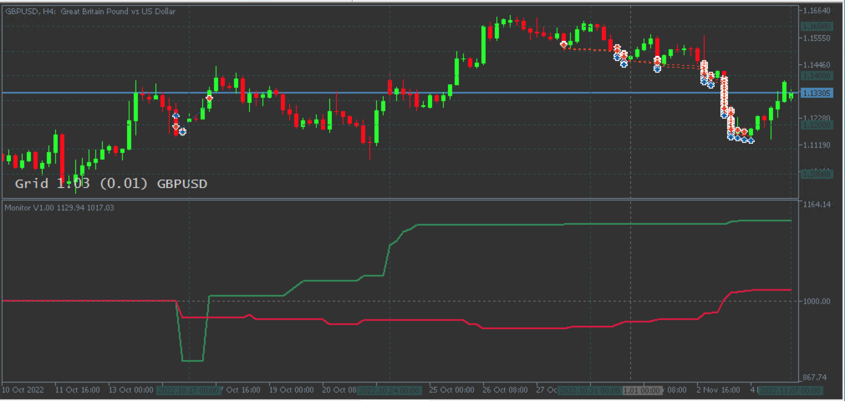Select the highlighted 2022.11.07 00:00 date tag
Screen dimensions: 845x401
tap(790, 391)
